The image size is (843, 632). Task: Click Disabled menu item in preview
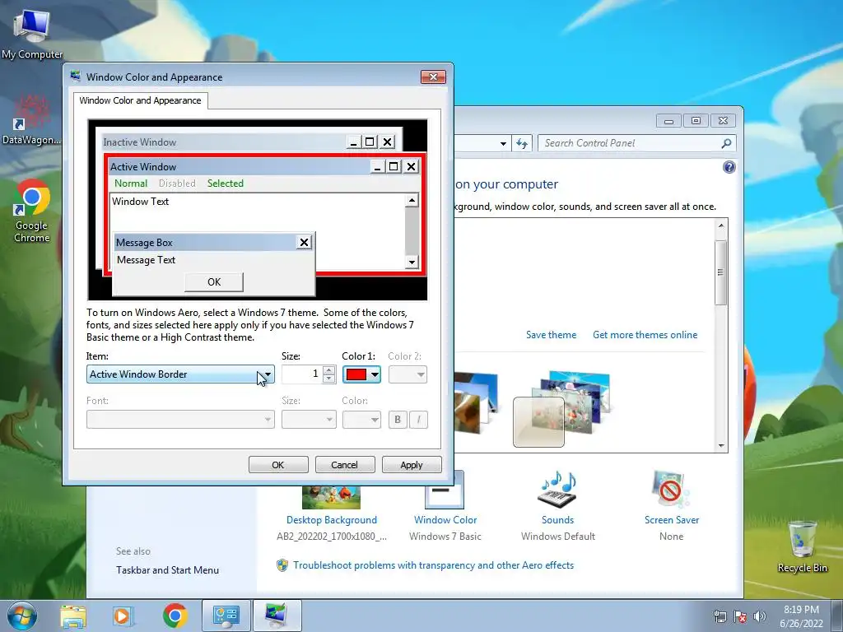(177, 184)
